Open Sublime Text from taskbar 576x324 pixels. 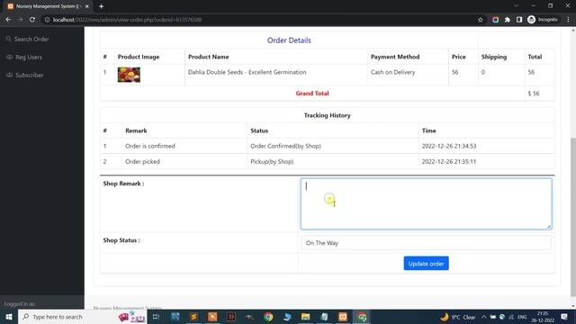[193, 317]
